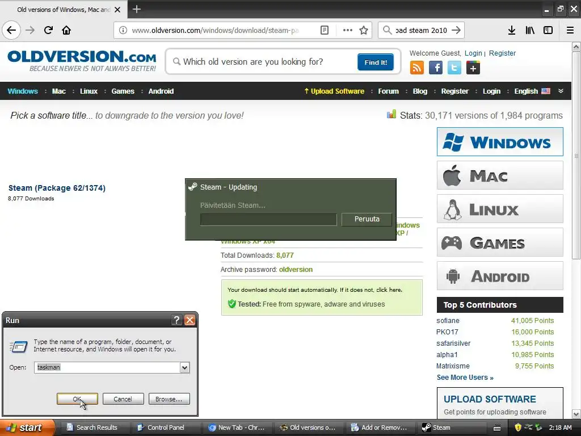
Task: Click the Run dialog help question mark
Action: coord(177,320)
